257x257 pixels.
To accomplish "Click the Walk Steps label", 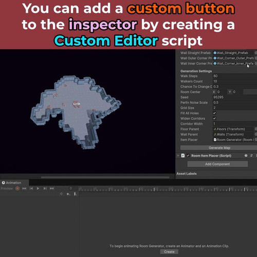I will pyautogui.click(x=189, y=76).
